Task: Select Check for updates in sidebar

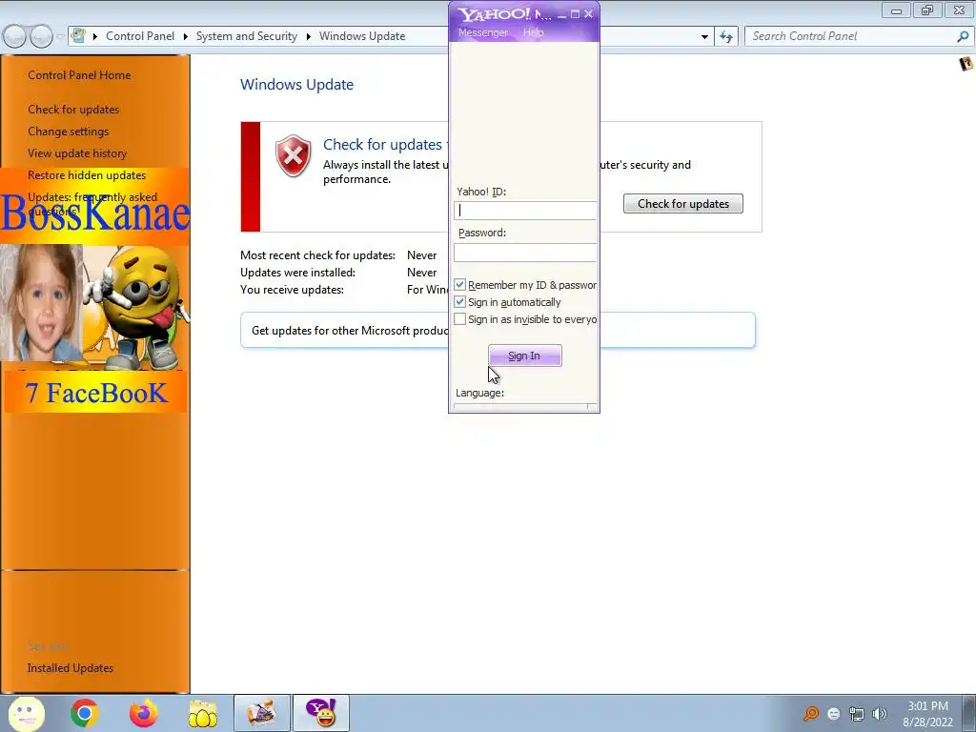Action: click(73, 110)
